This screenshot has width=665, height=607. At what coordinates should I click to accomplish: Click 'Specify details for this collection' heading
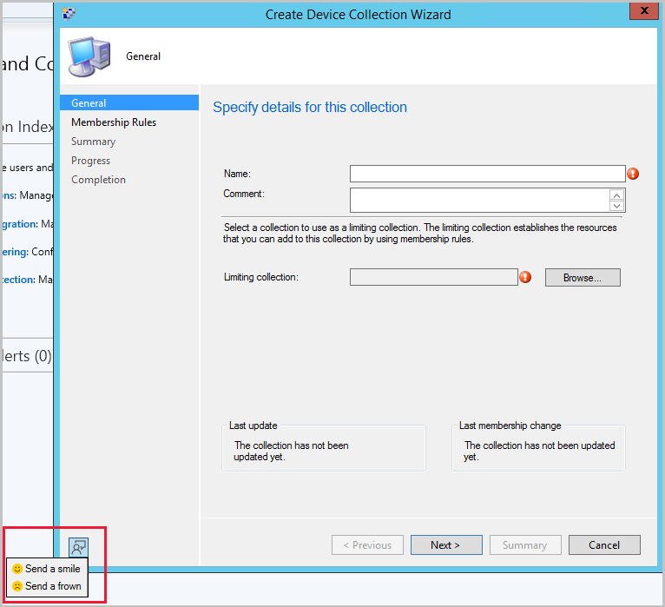[x=310, y=107]
